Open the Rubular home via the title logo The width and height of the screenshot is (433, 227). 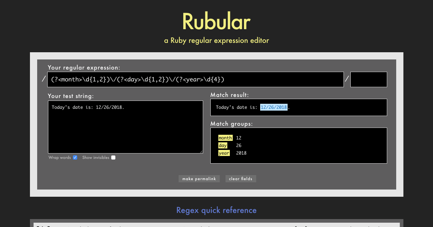[216, 22]
